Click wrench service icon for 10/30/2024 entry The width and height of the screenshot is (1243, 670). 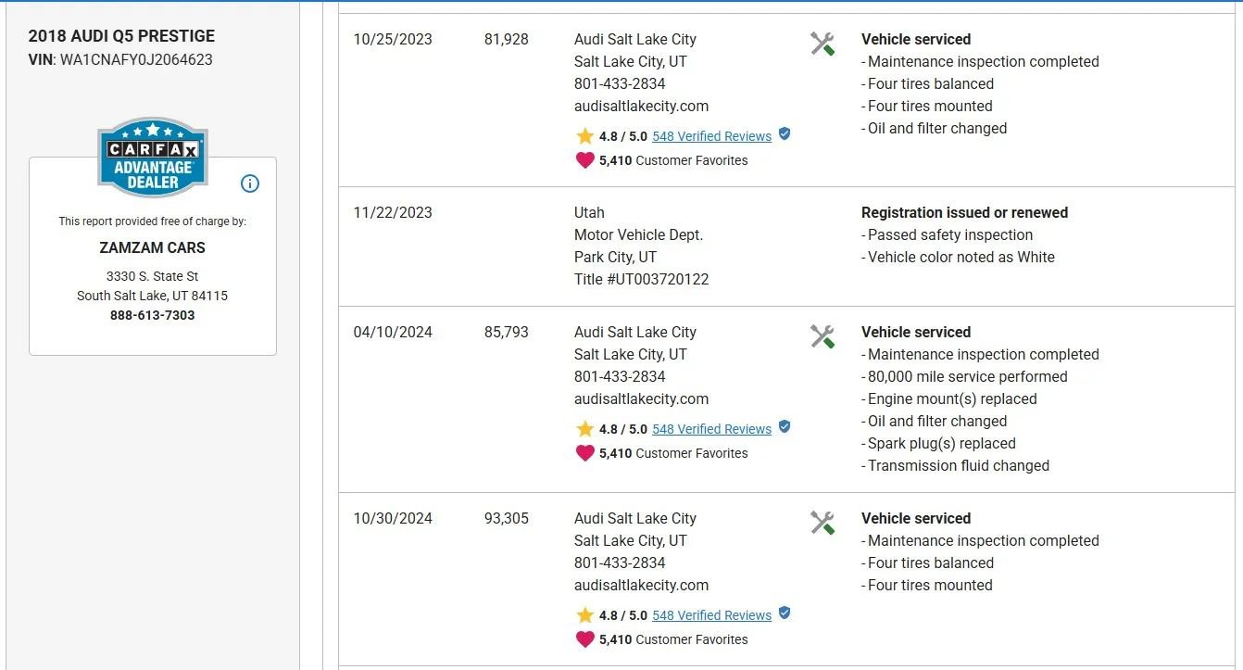coord(822,523)
